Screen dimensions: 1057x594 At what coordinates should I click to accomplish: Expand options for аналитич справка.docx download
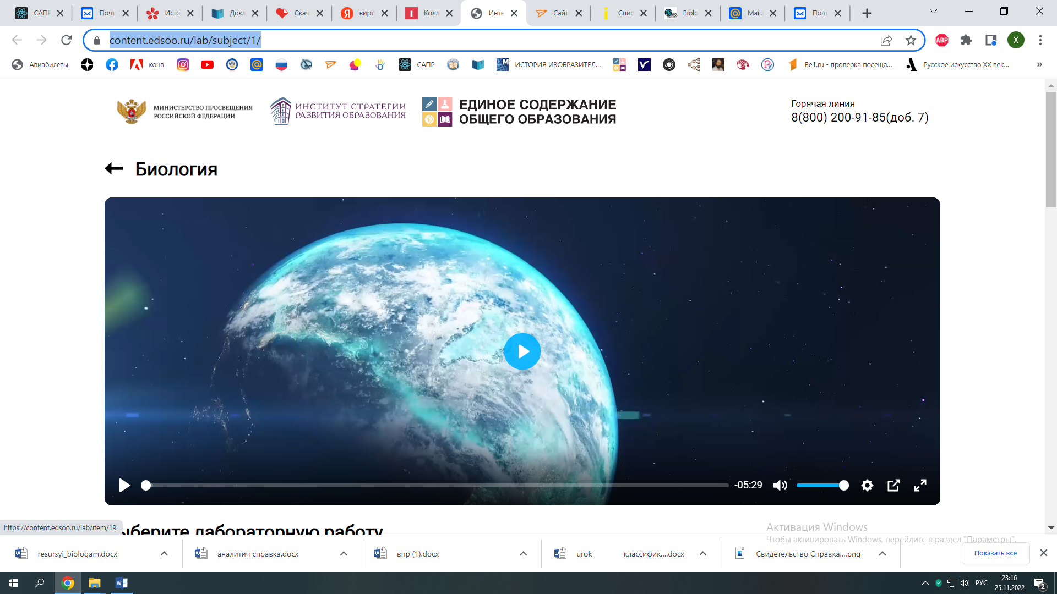click(344, 554)
